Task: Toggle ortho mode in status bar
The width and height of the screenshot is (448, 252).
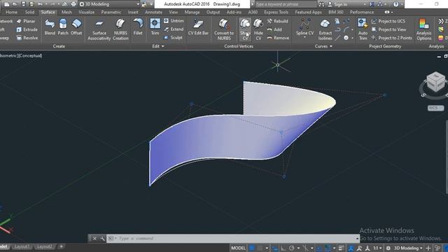Action: tap(283, 248)
